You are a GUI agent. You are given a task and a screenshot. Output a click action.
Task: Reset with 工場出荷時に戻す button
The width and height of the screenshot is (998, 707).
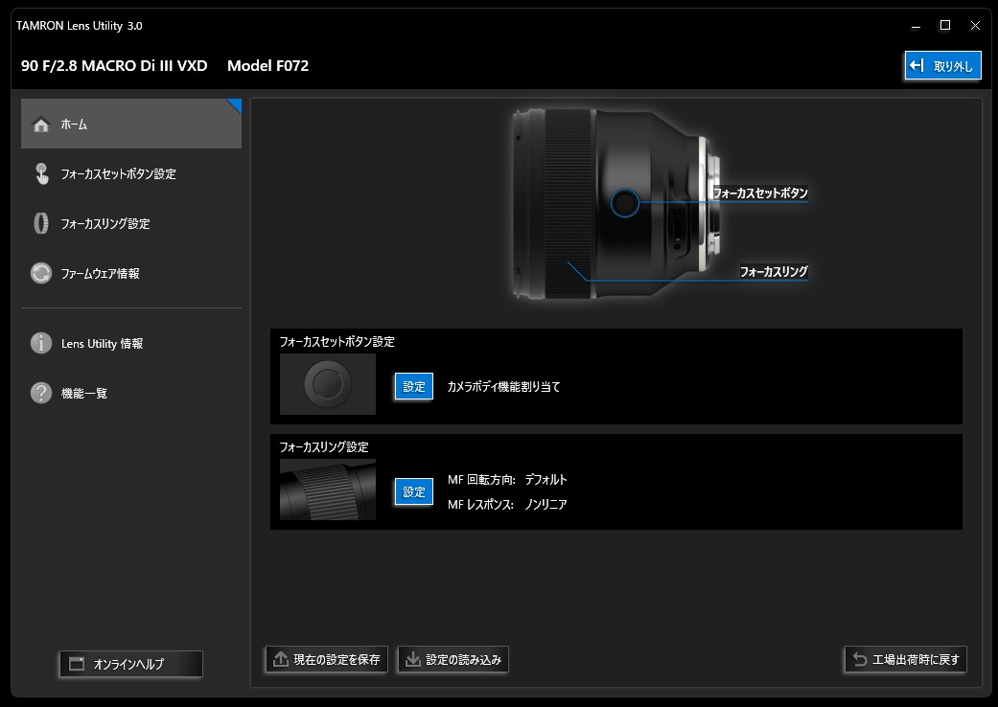905,659
